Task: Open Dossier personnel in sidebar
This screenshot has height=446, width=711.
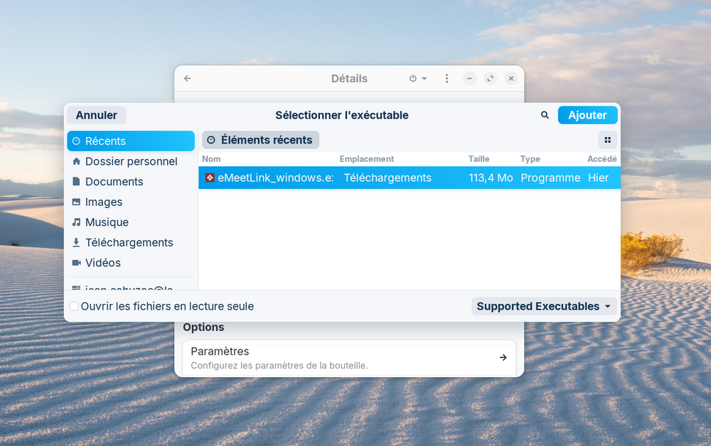Action: [x=130, y=161]
